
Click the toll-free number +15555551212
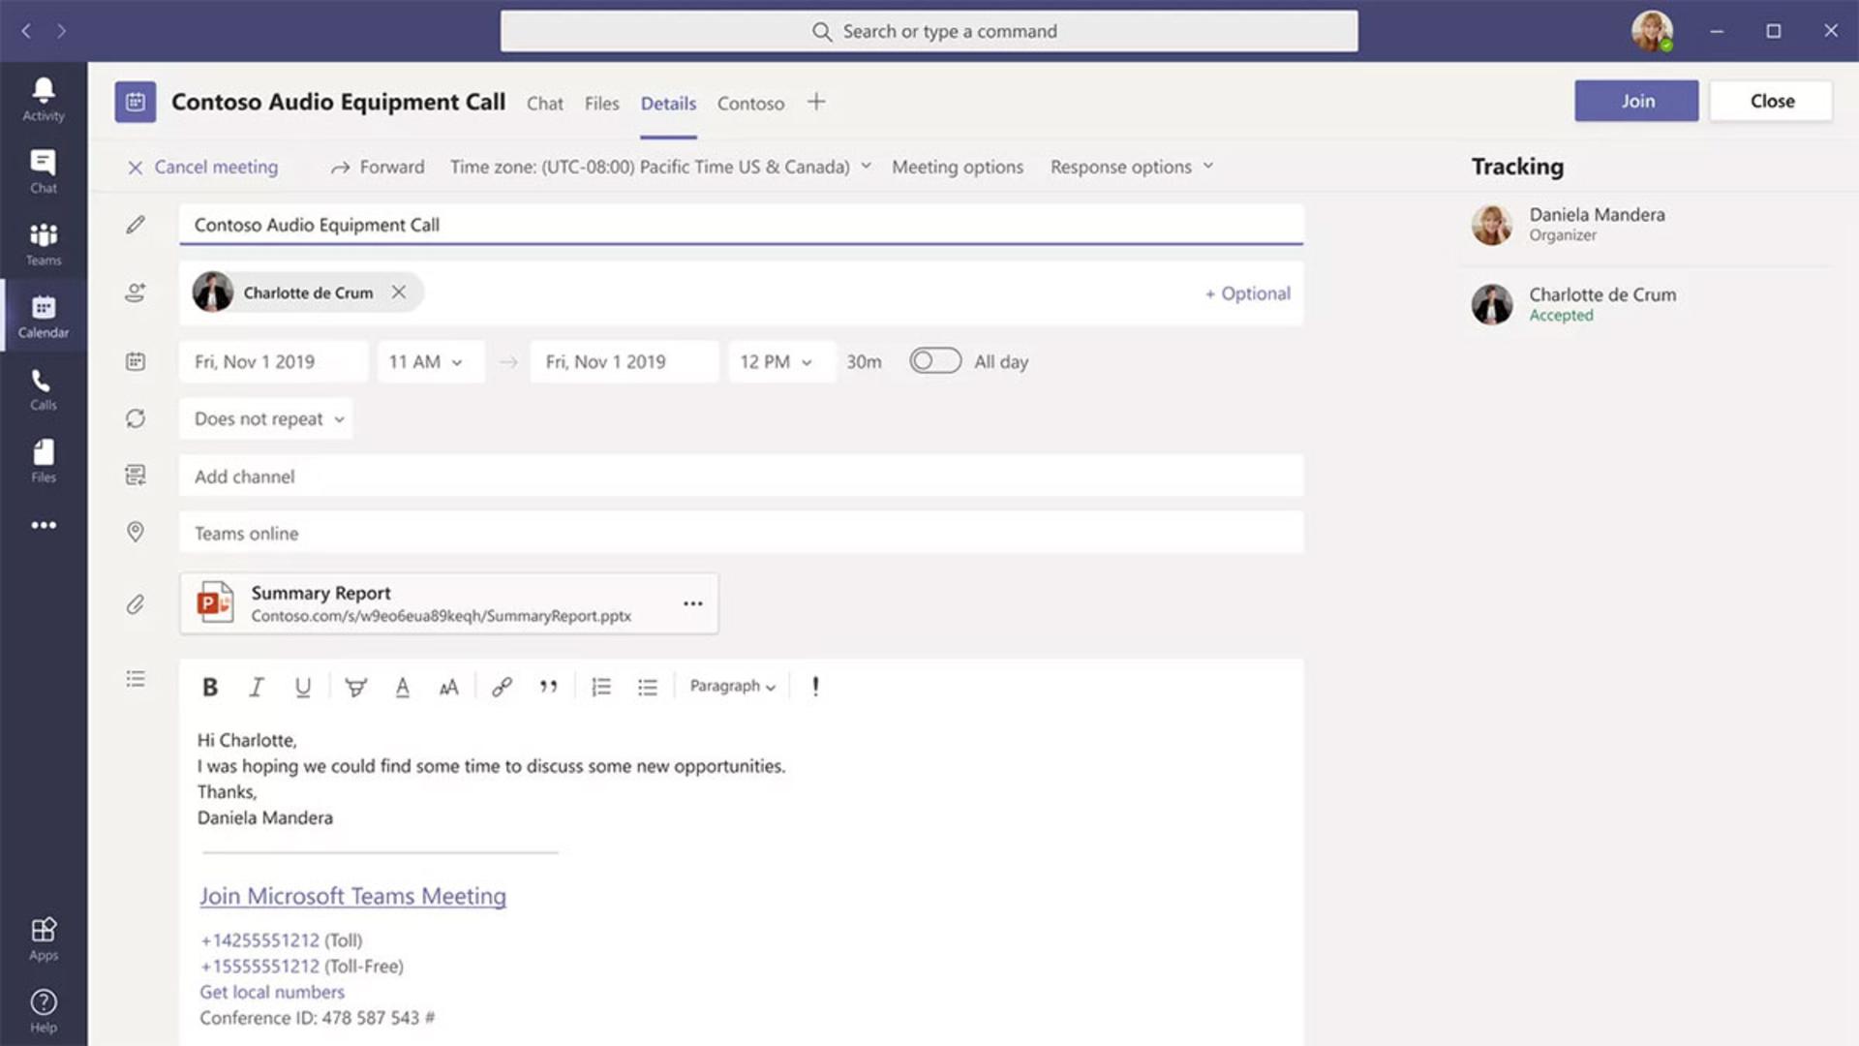pos(259,967)
